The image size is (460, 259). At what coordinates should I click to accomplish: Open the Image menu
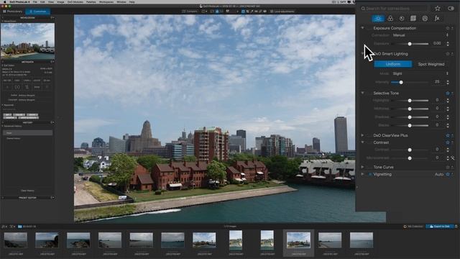tap(60, 1)
